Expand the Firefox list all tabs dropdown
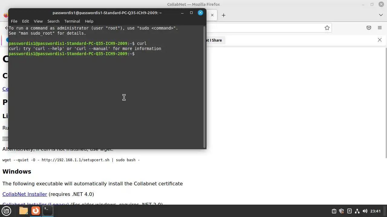The image size is (387, 217). [381, 15]
